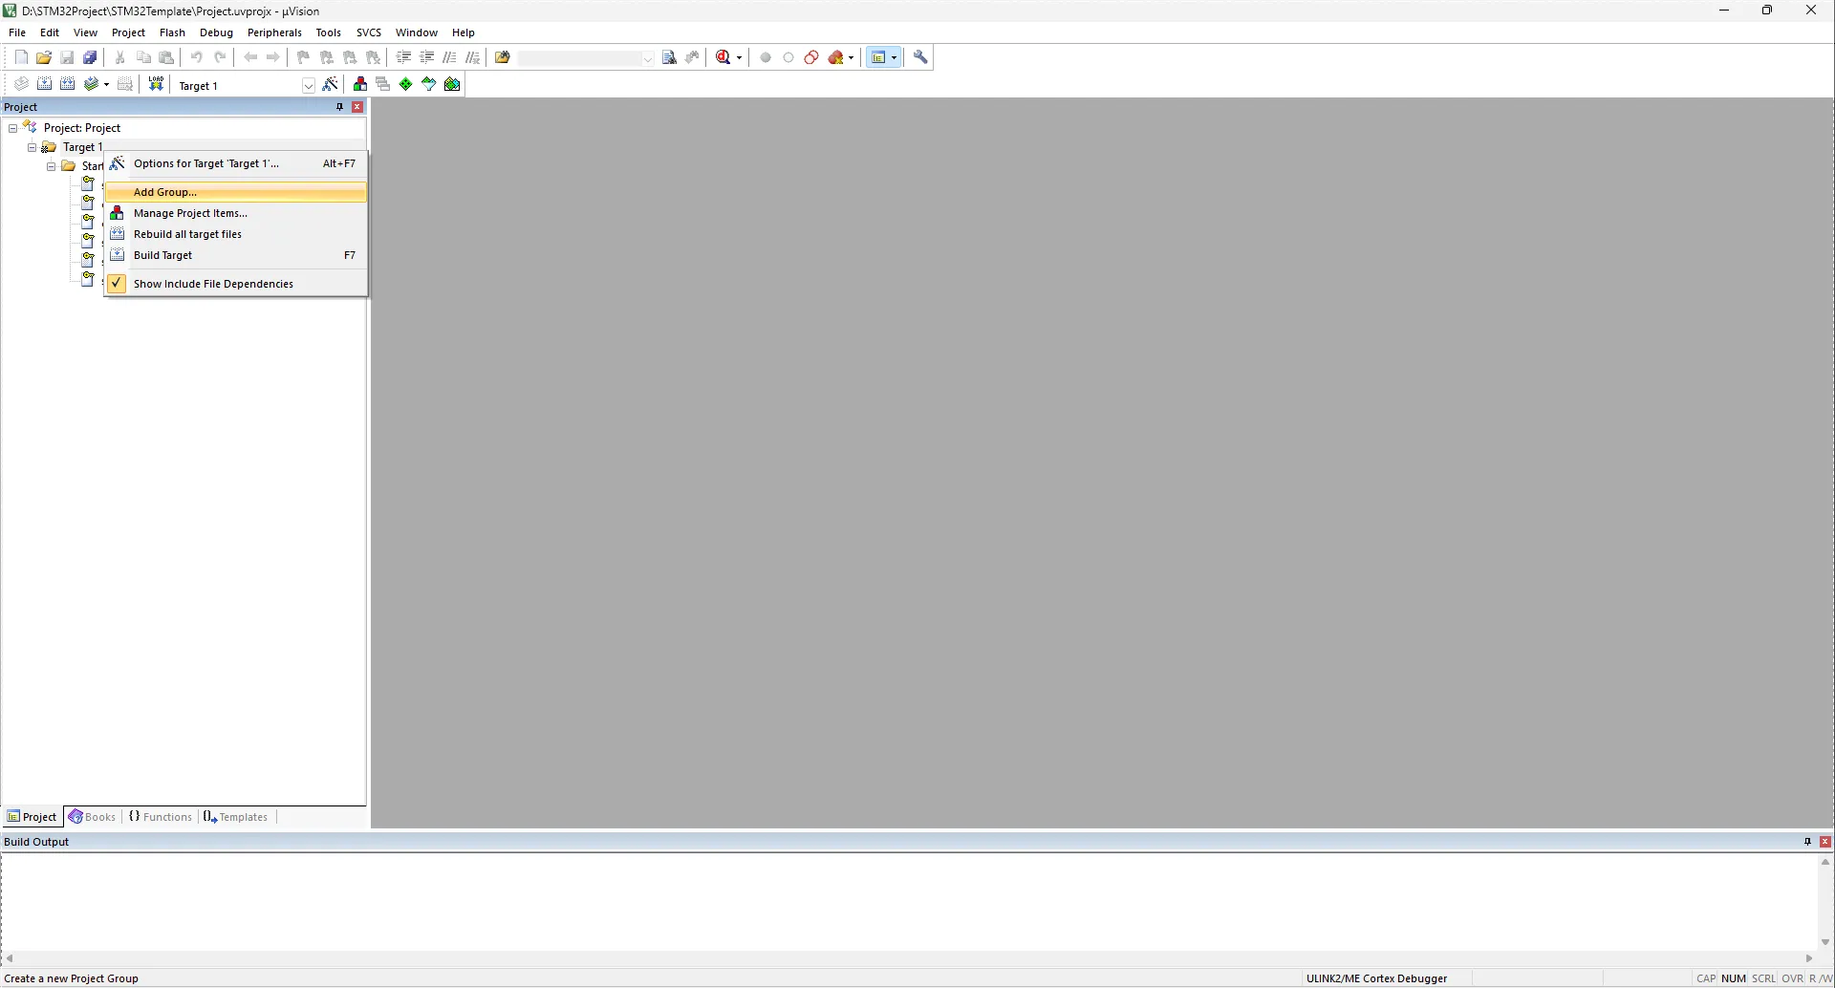1835x988 pixels.
Task: Toggle Show Include File Dependencies checkmark
Action: (117, 284)
